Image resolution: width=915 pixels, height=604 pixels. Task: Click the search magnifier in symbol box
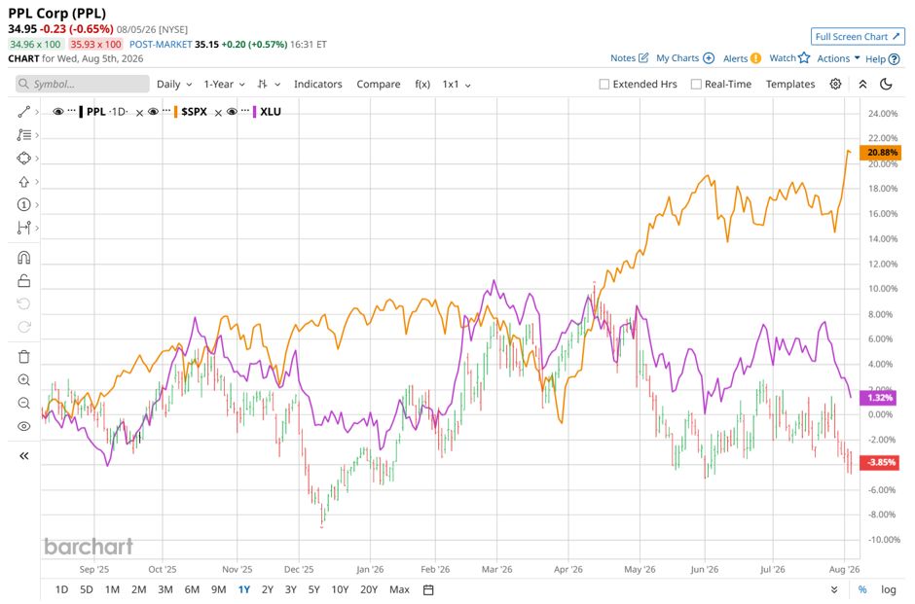pyautogui.click(x=23, y=84)
